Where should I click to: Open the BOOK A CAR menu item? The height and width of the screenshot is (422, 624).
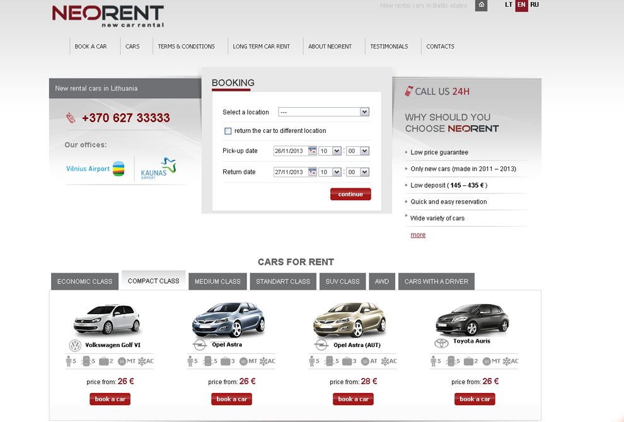(91, 46)
